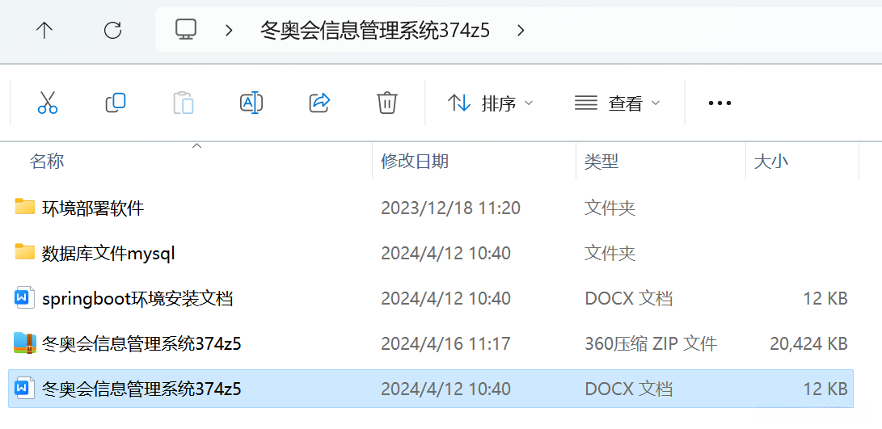Image resolution: width=882 pixels, height=429 pixels.
Task: Navigate up one folder level
Action: tap(44, 31)
